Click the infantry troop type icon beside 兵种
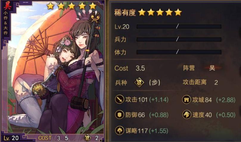The width and height of the screenshot is (241, 142). click(x=139, y=82)
